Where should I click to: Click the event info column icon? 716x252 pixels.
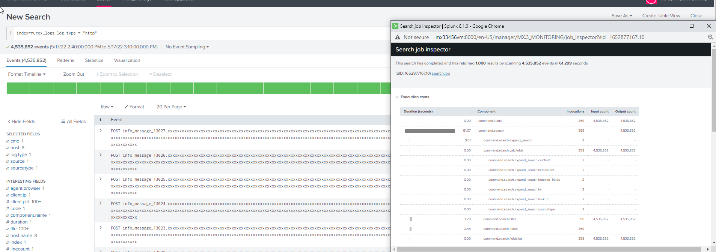click(x=100, y=120)
